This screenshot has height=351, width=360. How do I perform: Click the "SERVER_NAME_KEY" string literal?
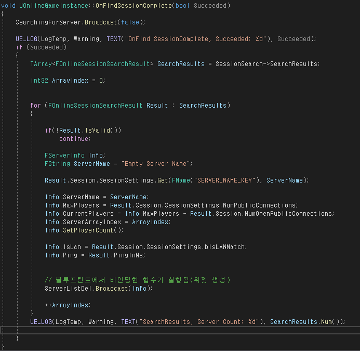[x=224, y=180]
